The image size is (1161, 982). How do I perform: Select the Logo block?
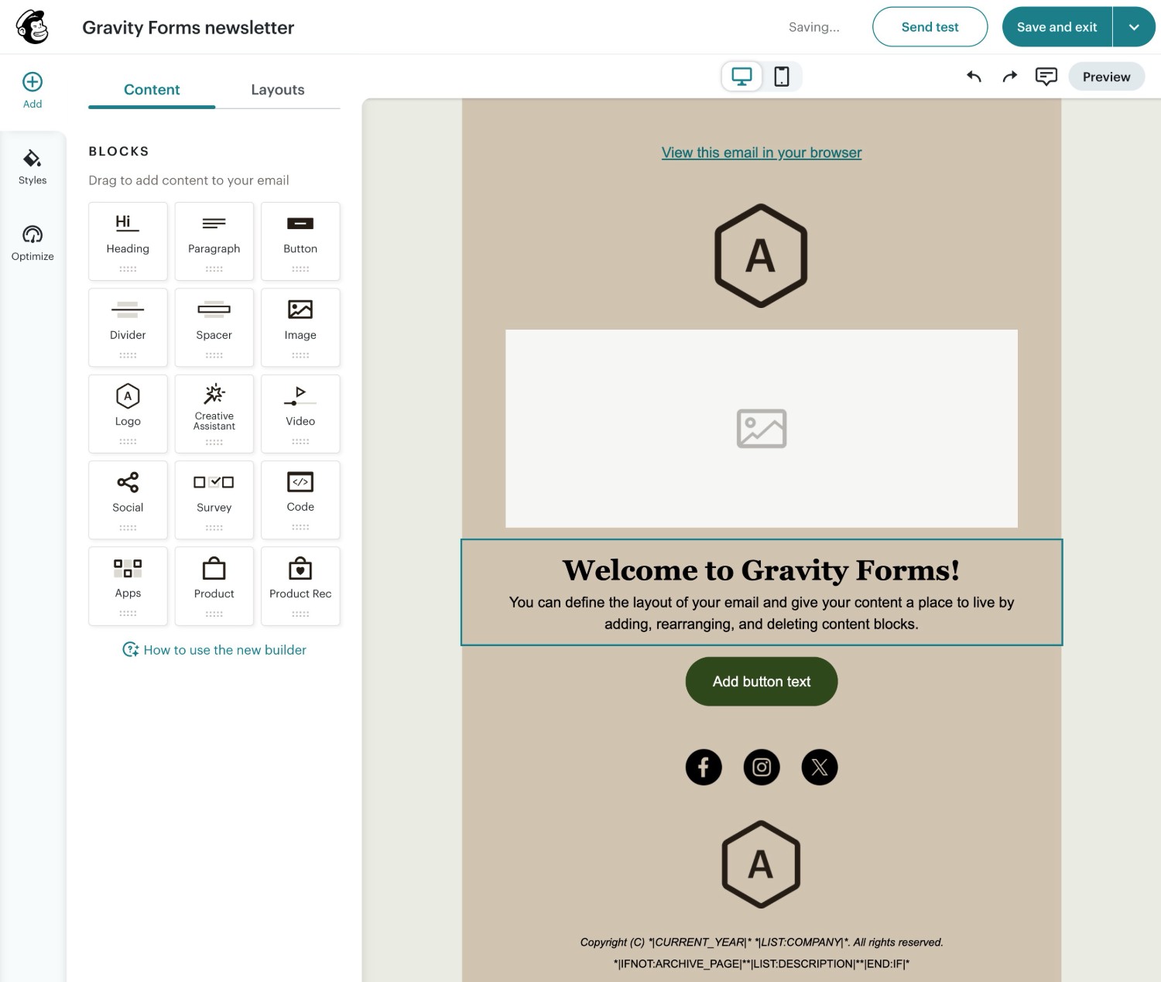(128, 414)
